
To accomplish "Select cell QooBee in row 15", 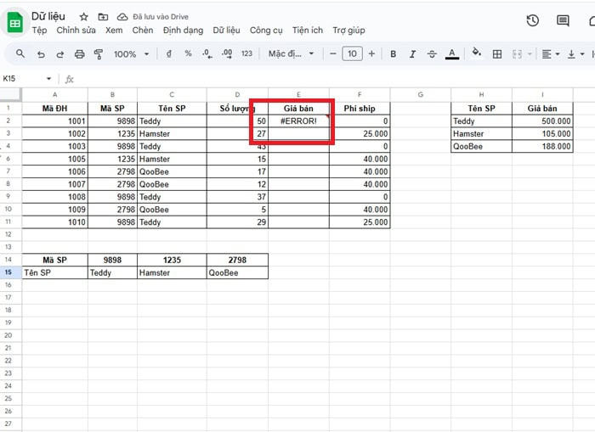I will pyautogui.click(x=237, y=272).
